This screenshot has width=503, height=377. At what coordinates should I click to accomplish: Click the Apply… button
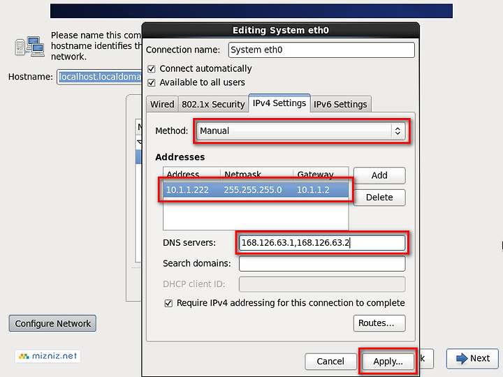(388, 362)
